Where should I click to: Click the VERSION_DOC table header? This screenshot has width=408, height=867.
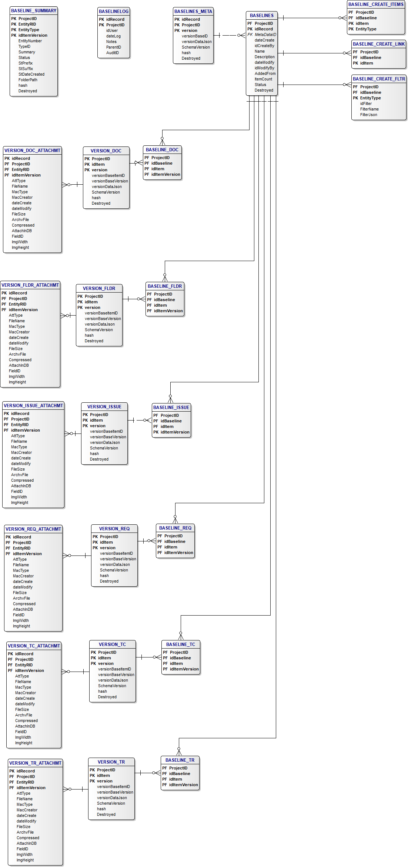point(106,151)
